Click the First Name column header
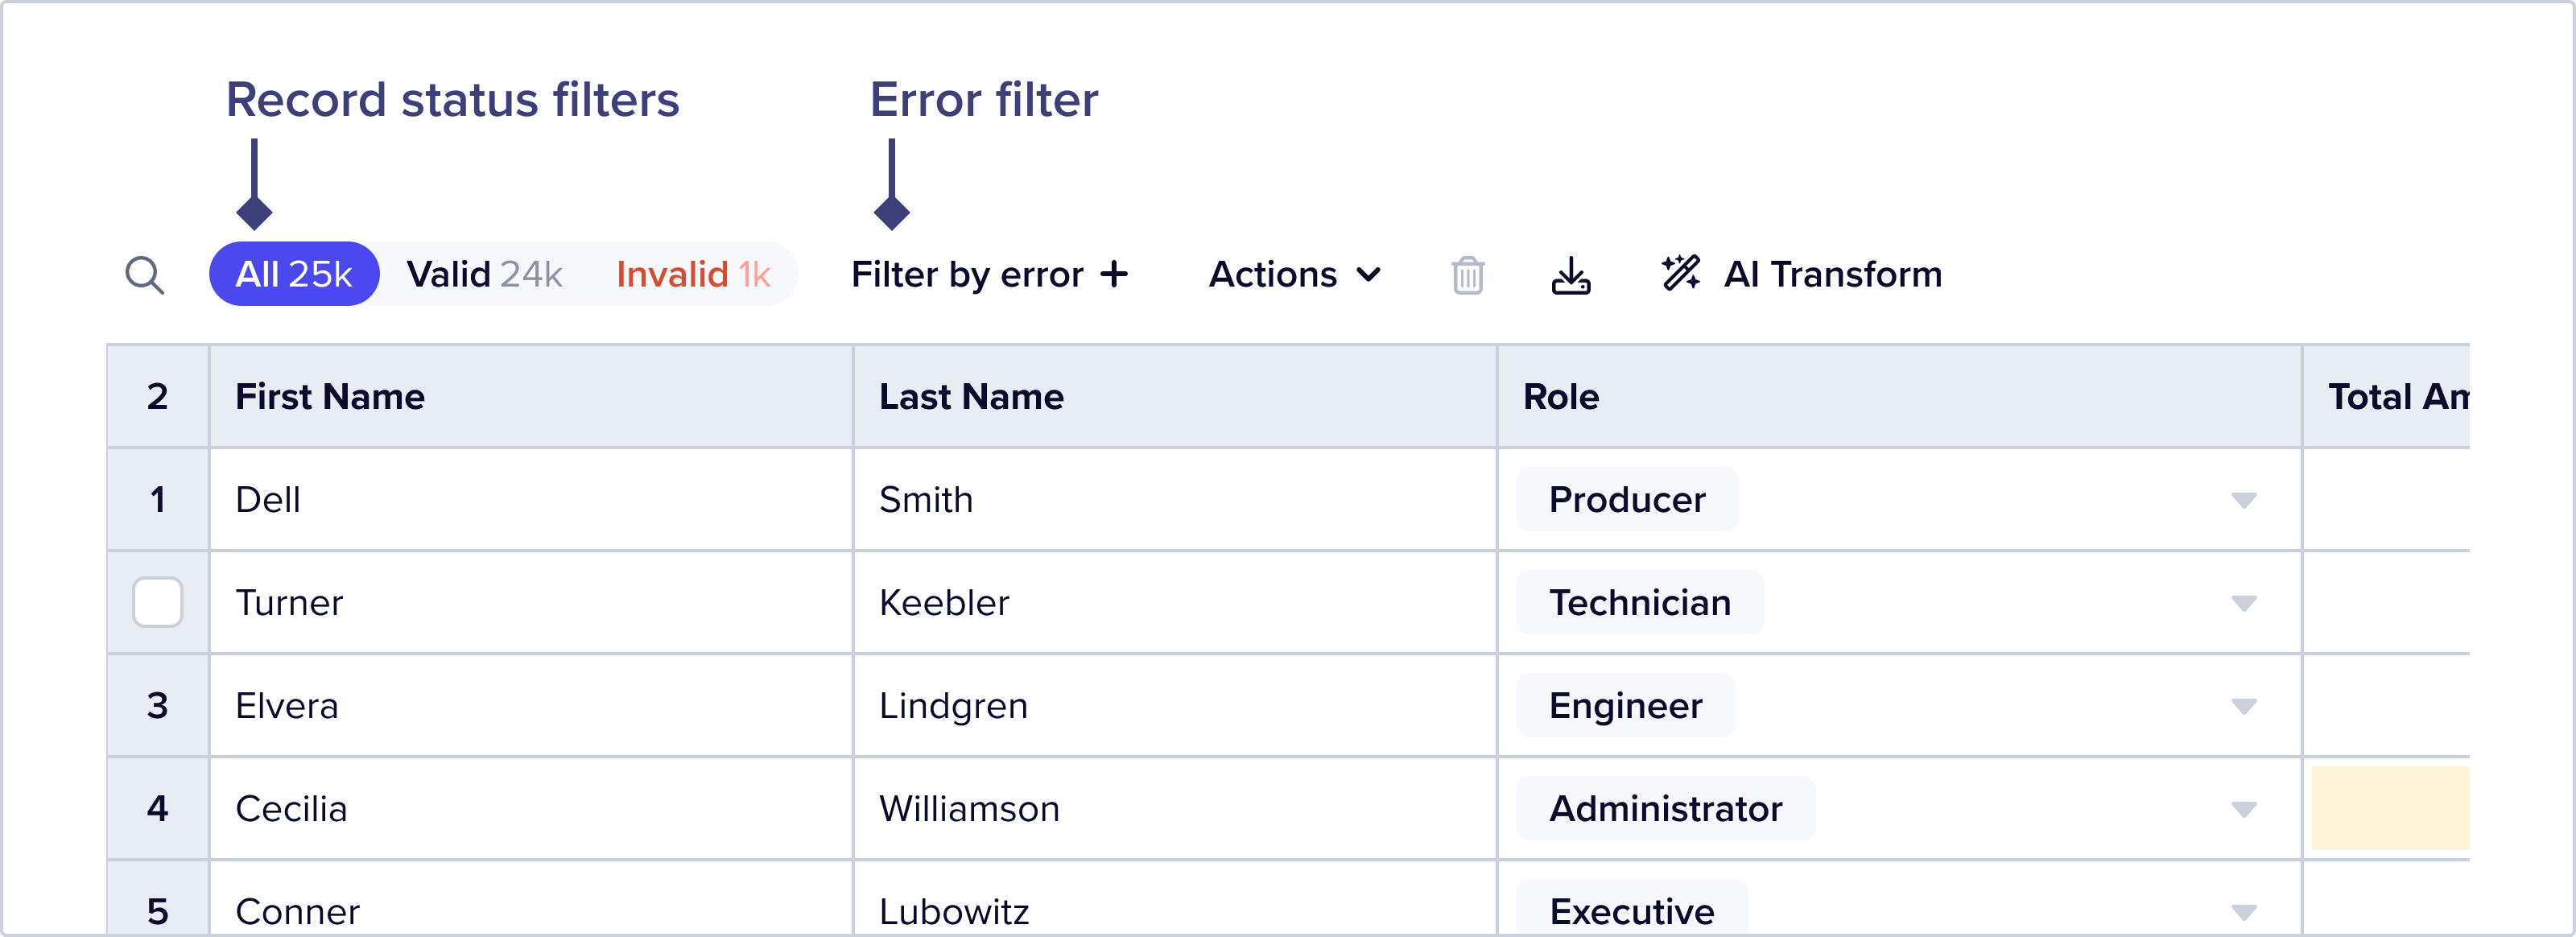The image size is (2576, 937). 330,397
